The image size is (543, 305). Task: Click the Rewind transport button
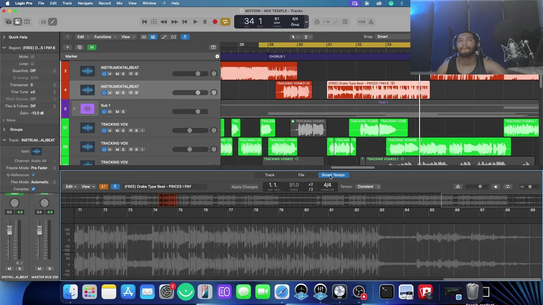[x=164, y=22]
